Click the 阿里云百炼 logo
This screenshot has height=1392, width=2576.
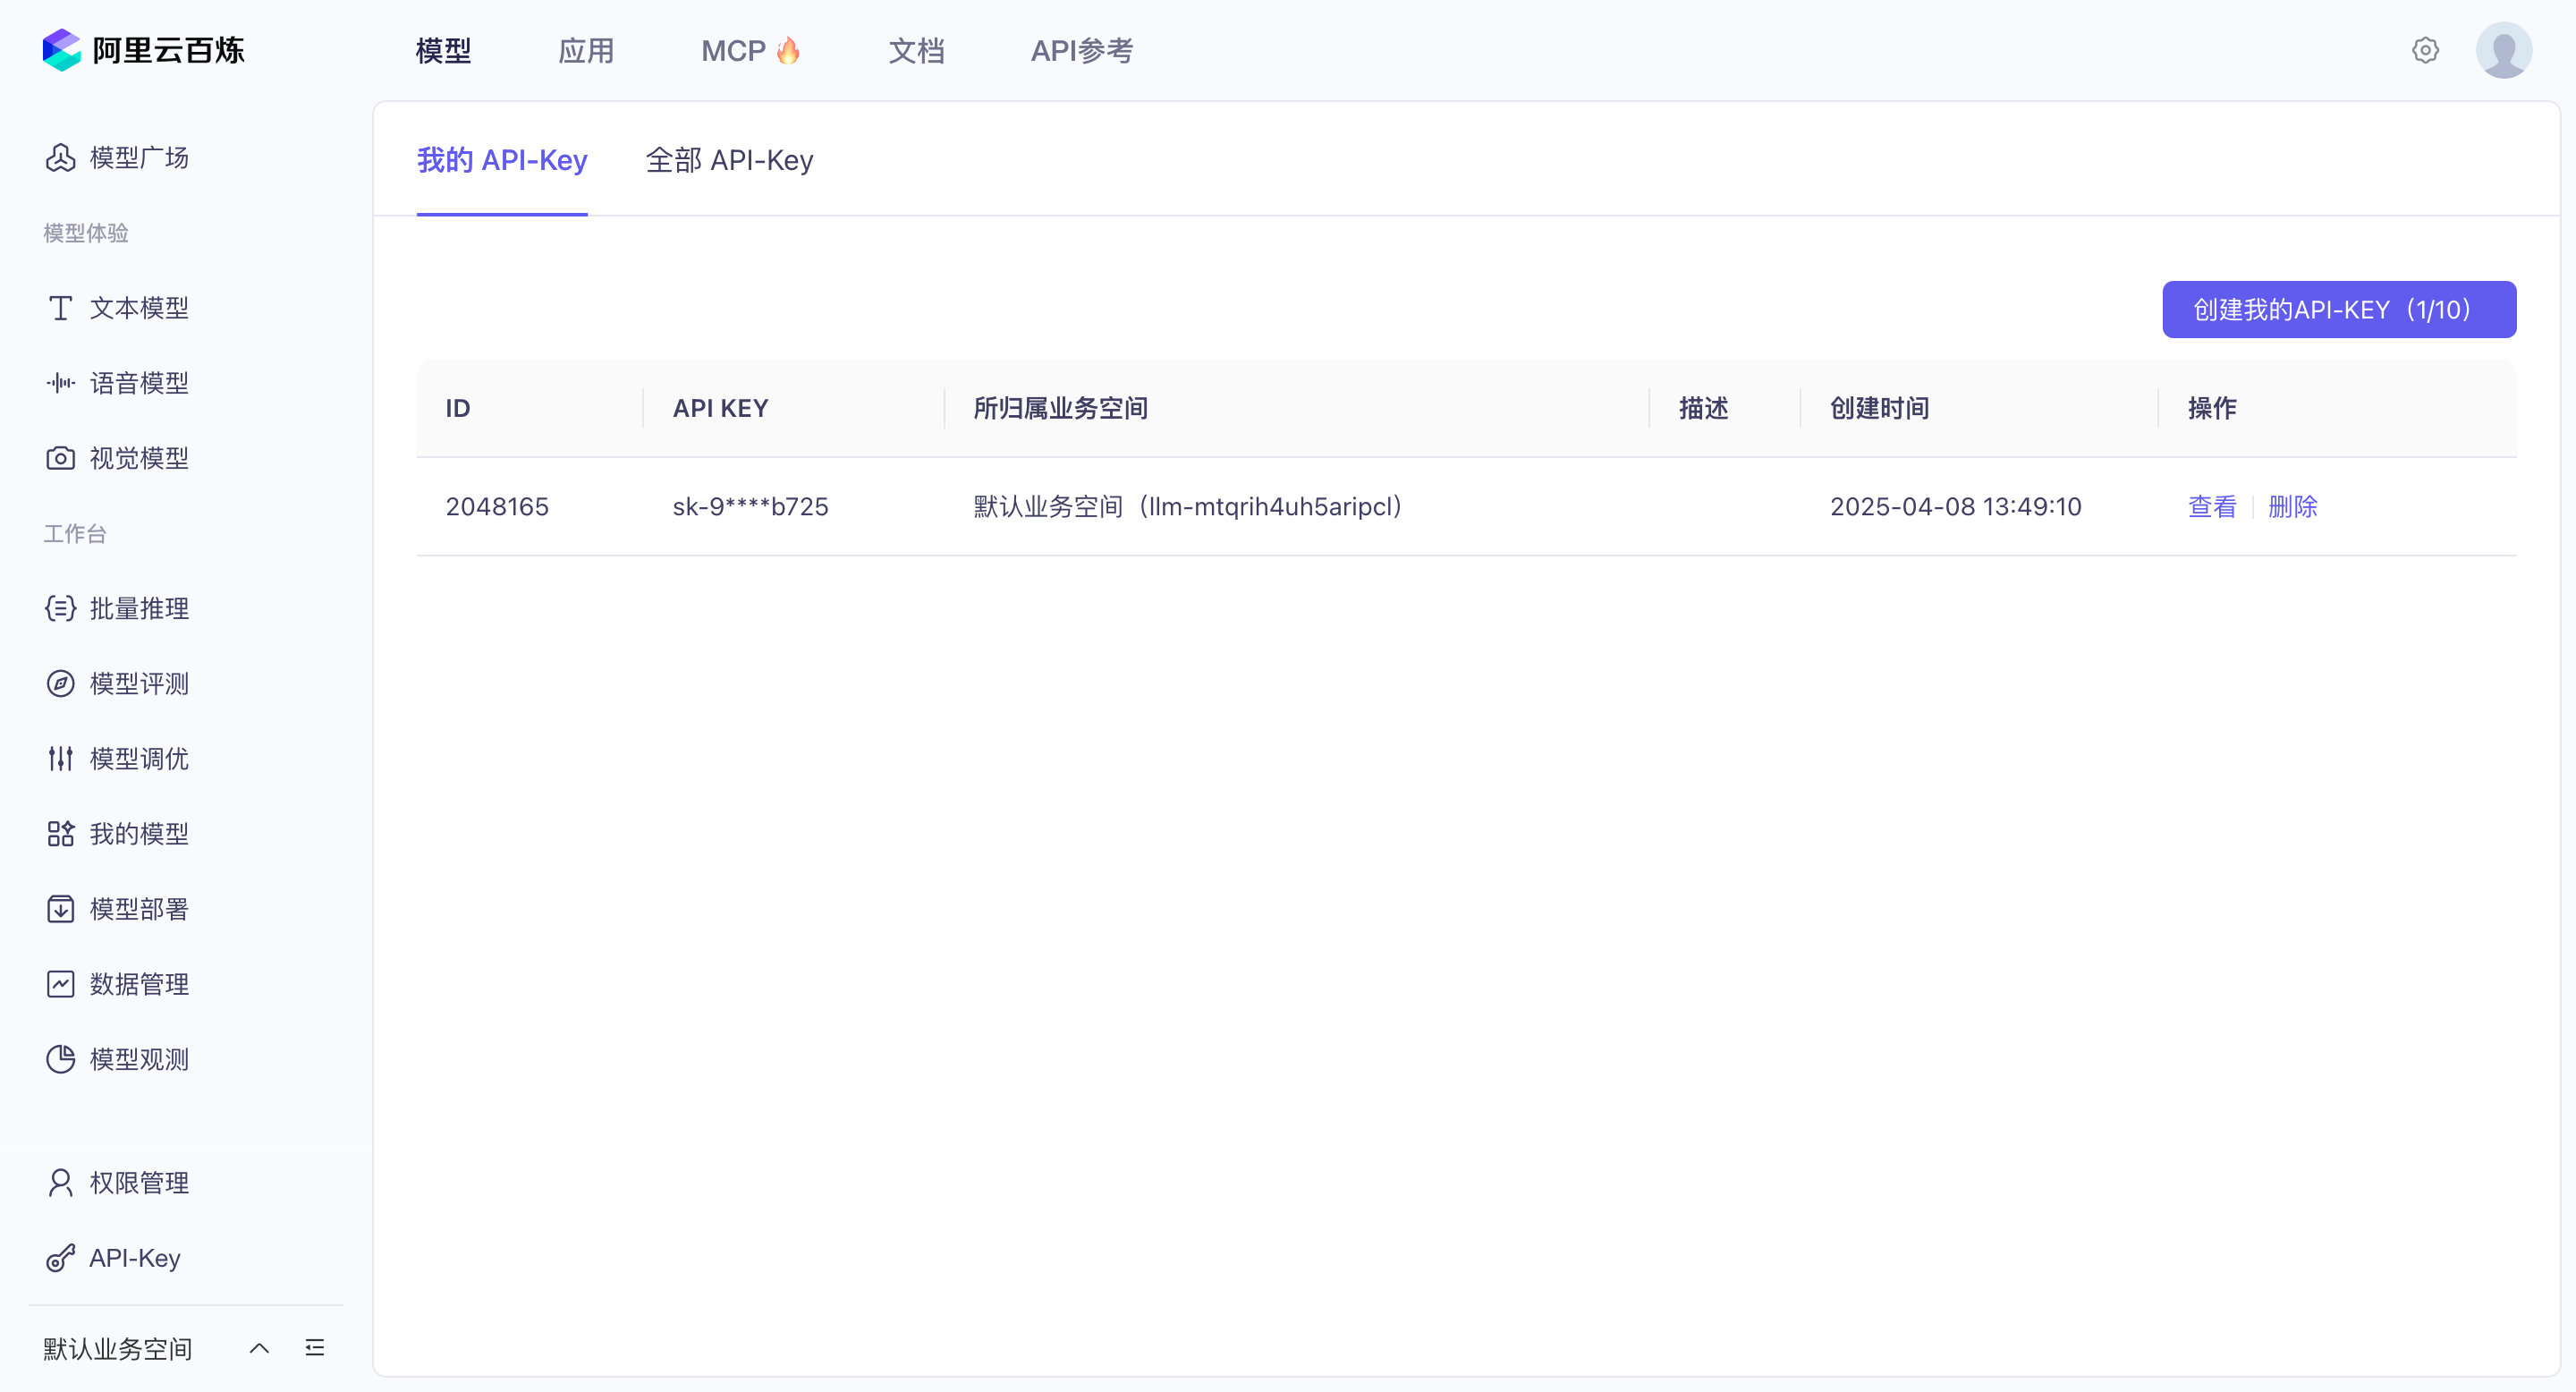point(143,50)
